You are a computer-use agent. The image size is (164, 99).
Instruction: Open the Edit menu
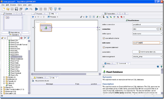pyautogui.click(x=7, y=5)
